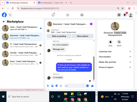The image size is (137, 102).
Task: Open Jennifer's conversation in the list
Action: click(22, 54)
